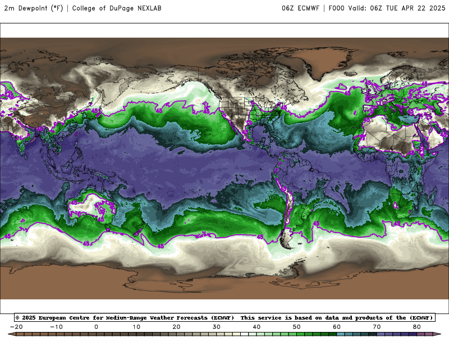Image resolution: width=449 pixels, height=337 pixels.
Task: Click the left arrow end of the color bar
Action: tap(12, 334)
